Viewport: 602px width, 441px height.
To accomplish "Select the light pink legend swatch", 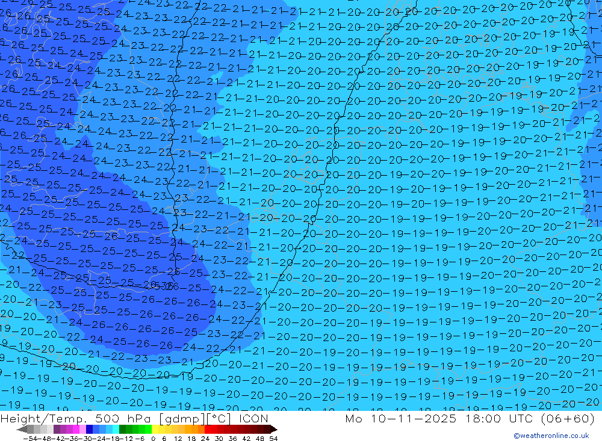I will (82, 429).
